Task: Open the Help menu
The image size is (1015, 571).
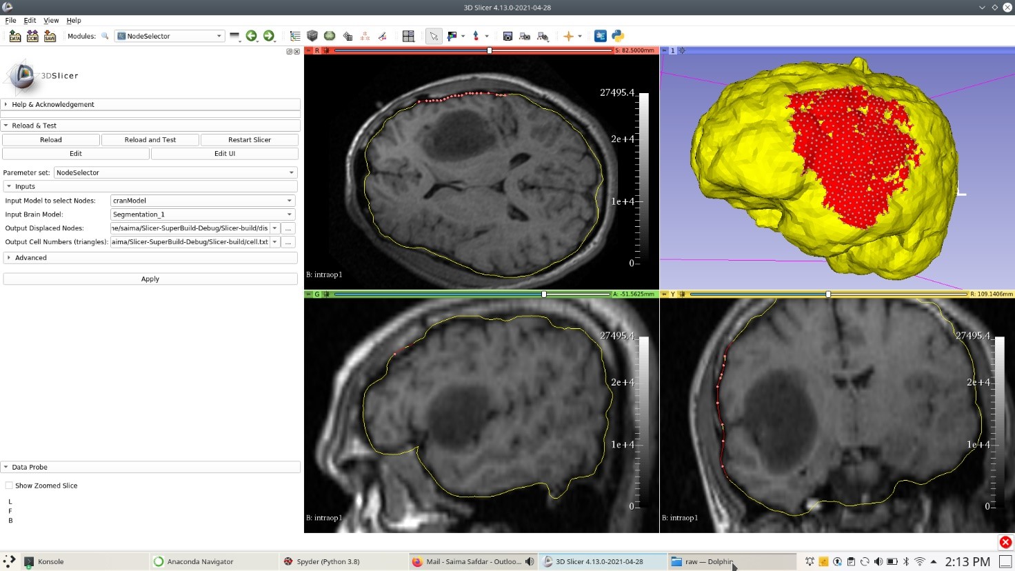Action: coord(74,20)
